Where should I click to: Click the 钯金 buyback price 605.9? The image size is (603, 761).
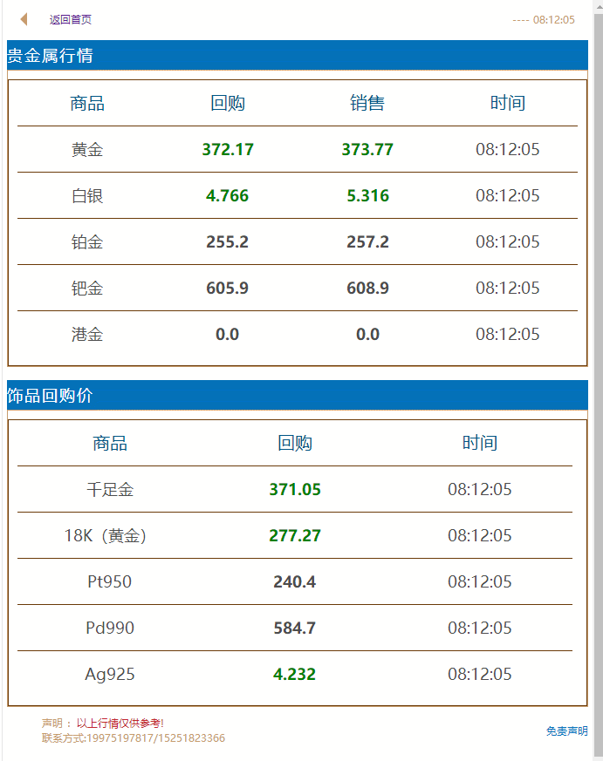227,289
